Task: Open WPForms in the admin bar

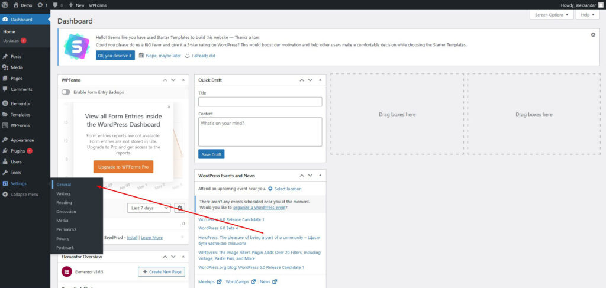Action: (98, 5)
